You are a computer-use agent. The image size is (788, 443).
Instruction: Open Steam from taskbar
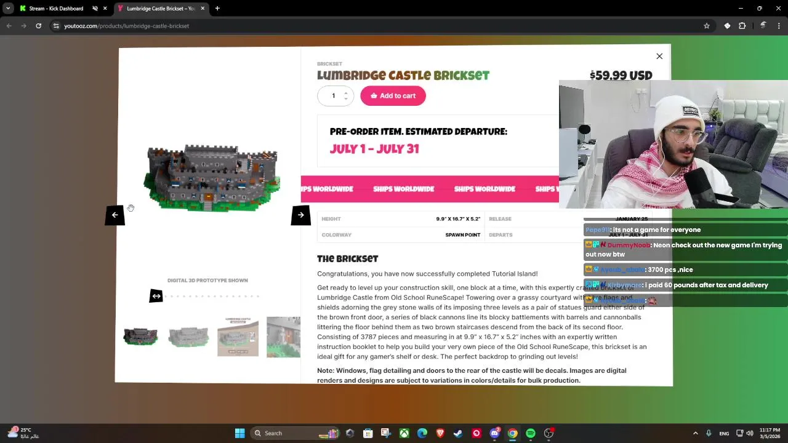click(458, 433)
